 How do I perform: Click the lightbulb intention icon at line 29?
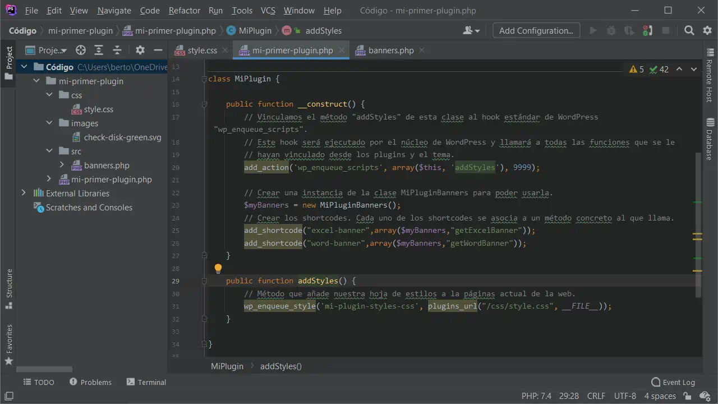pyautogui.click(x=218, y=269)
